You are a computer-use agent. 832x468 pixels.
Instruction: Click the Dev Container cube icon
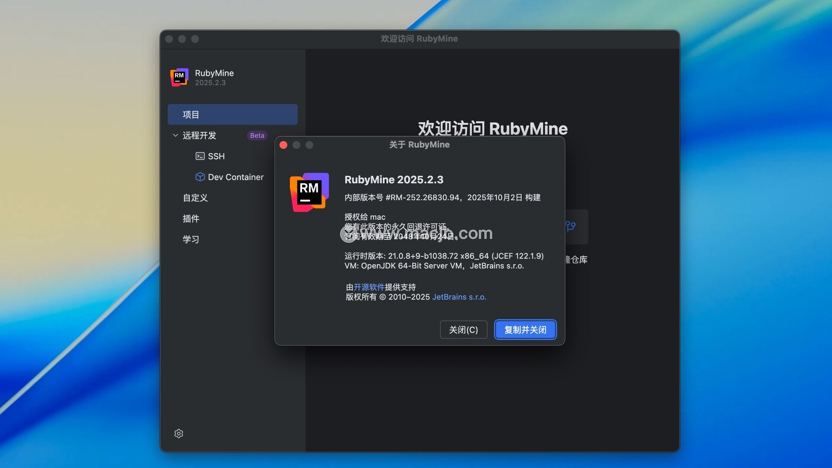pyautogui.click(x=200, y=177)
